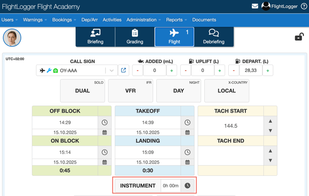Open the mail envelope icon
The width and height of the screenshot is (309, 196).
tap(255, 6)
